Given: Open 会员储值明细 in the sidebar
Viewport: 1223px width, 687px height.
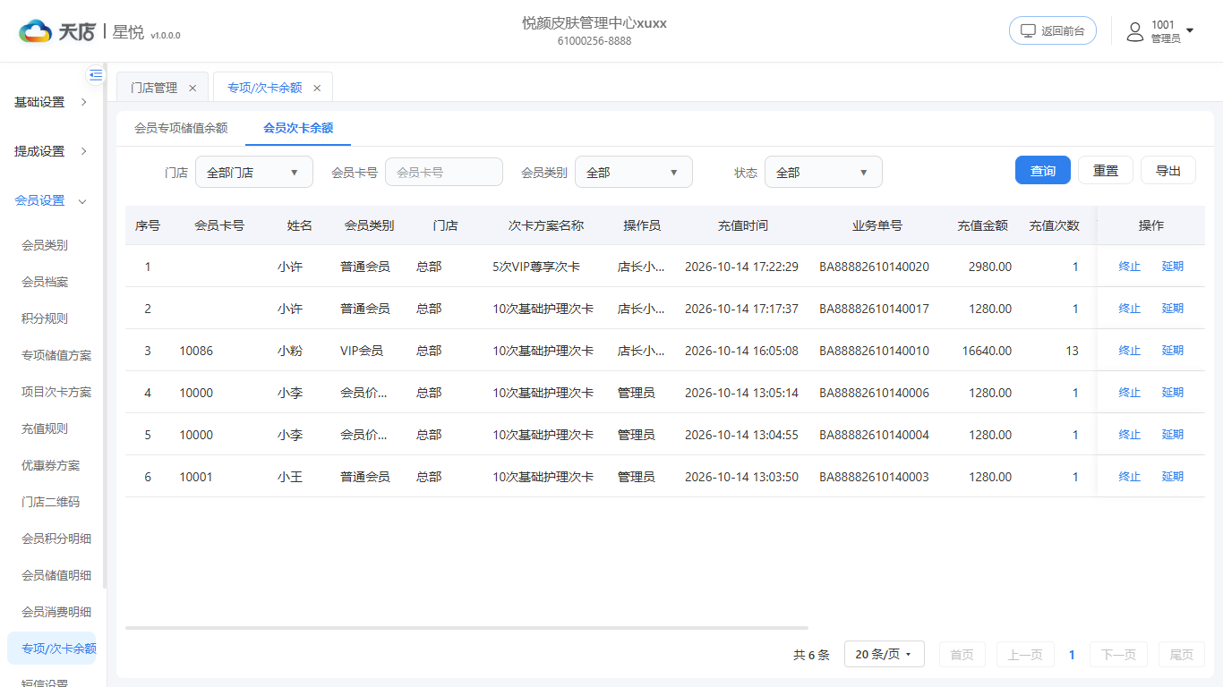Looking at the screenshot, I should [56, 575].
